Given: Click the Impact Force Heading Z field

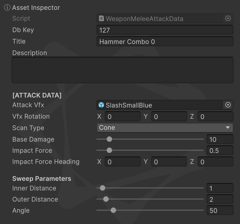Looking at the screenshot, I should (215, 162).
